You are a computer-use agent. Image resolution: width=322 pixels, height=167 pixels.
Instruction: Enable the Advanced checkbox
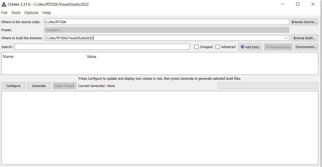coord(217,47)
